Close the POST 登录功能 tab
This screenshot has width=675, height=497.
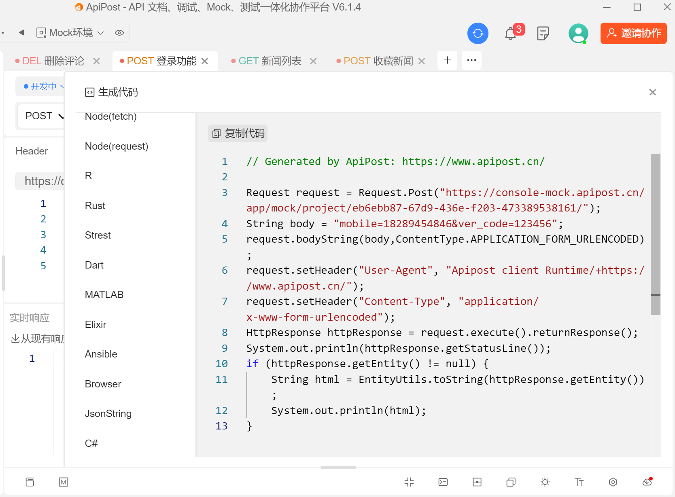pos(205,61)
